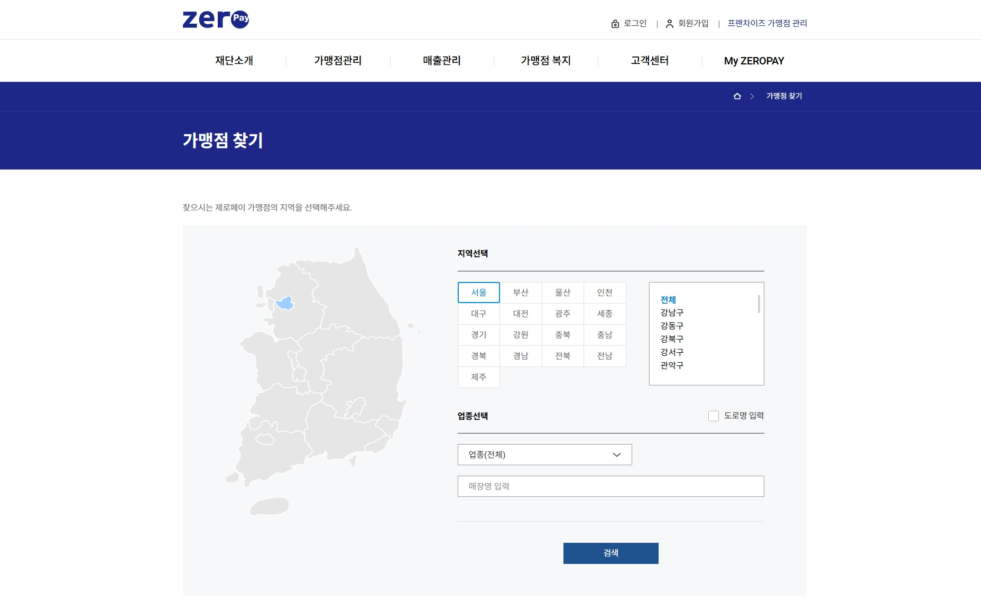The height and width of the screenshot is (603, 981).
Task: Open the 고객센터 menu
Action: (649, 60)
